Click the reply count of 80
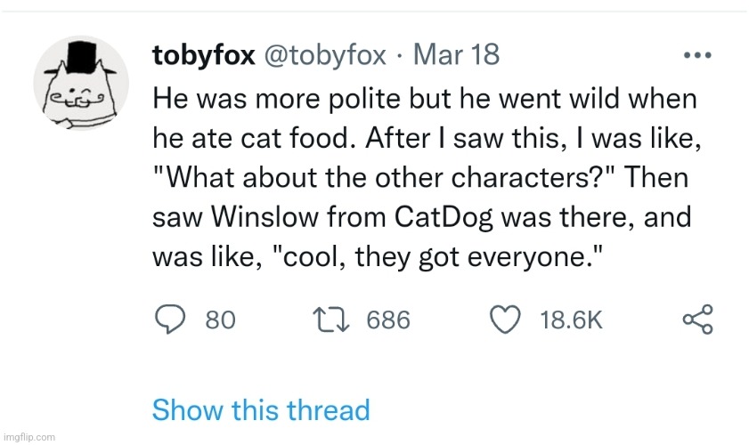The height and width of the screenshot is (445, 749). pyautogui.click(x=220, y=320)
